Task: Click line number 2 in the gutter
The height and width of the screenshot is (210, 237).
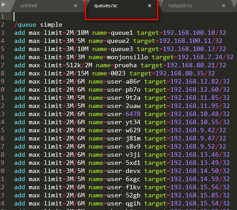Action: click(3, 25)
